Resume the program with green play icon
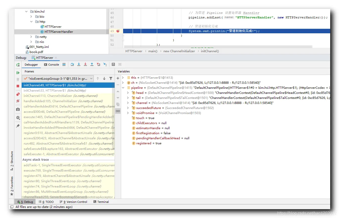Viewport: 339px width, 218px height. click(x=18, y=73)
